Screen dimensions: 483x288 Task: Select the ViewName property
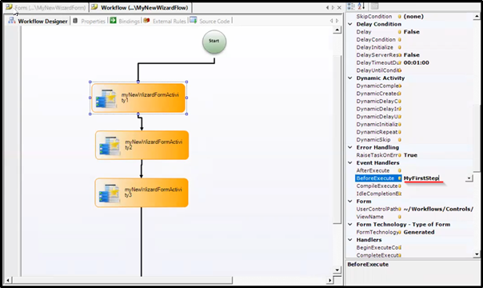pyautogui.click(x=369, y=217)
